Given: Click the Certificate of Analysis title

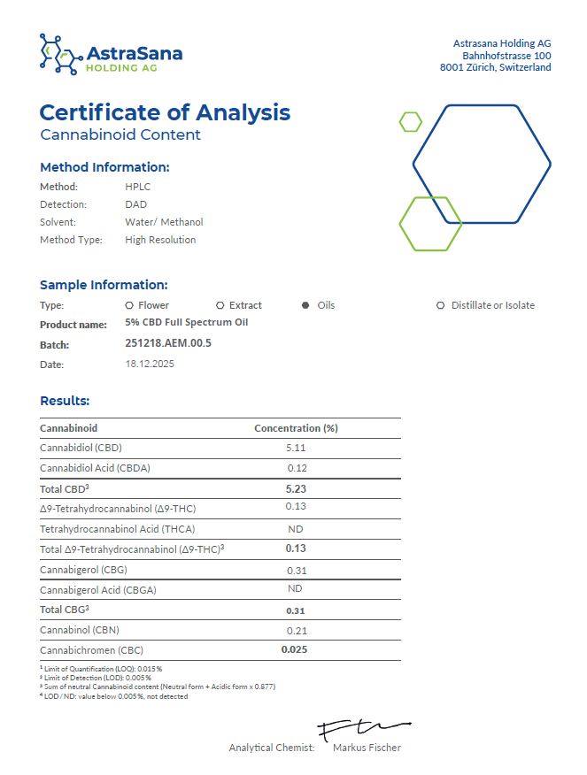Looking at the screenshot, I should (165, 113).
